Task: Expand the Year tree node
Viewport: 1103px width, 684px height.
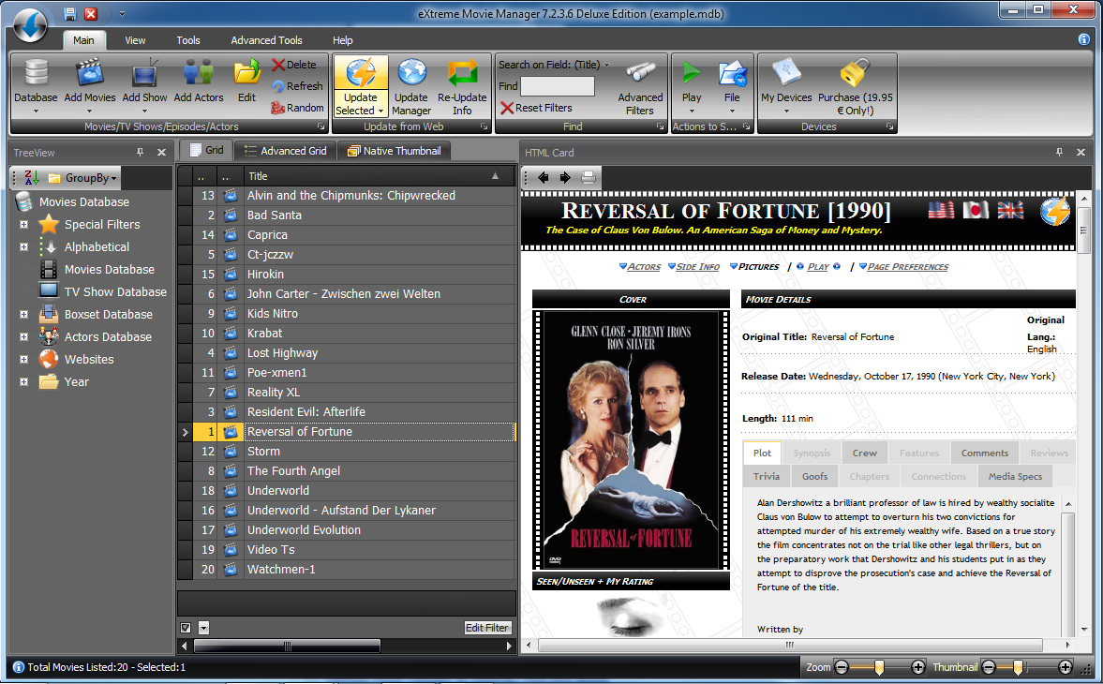Action: 24,382
